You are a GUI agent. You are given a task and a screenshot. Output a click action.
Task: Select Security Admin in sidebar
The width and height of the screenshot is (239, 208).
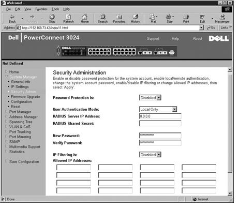coord(23,92)
